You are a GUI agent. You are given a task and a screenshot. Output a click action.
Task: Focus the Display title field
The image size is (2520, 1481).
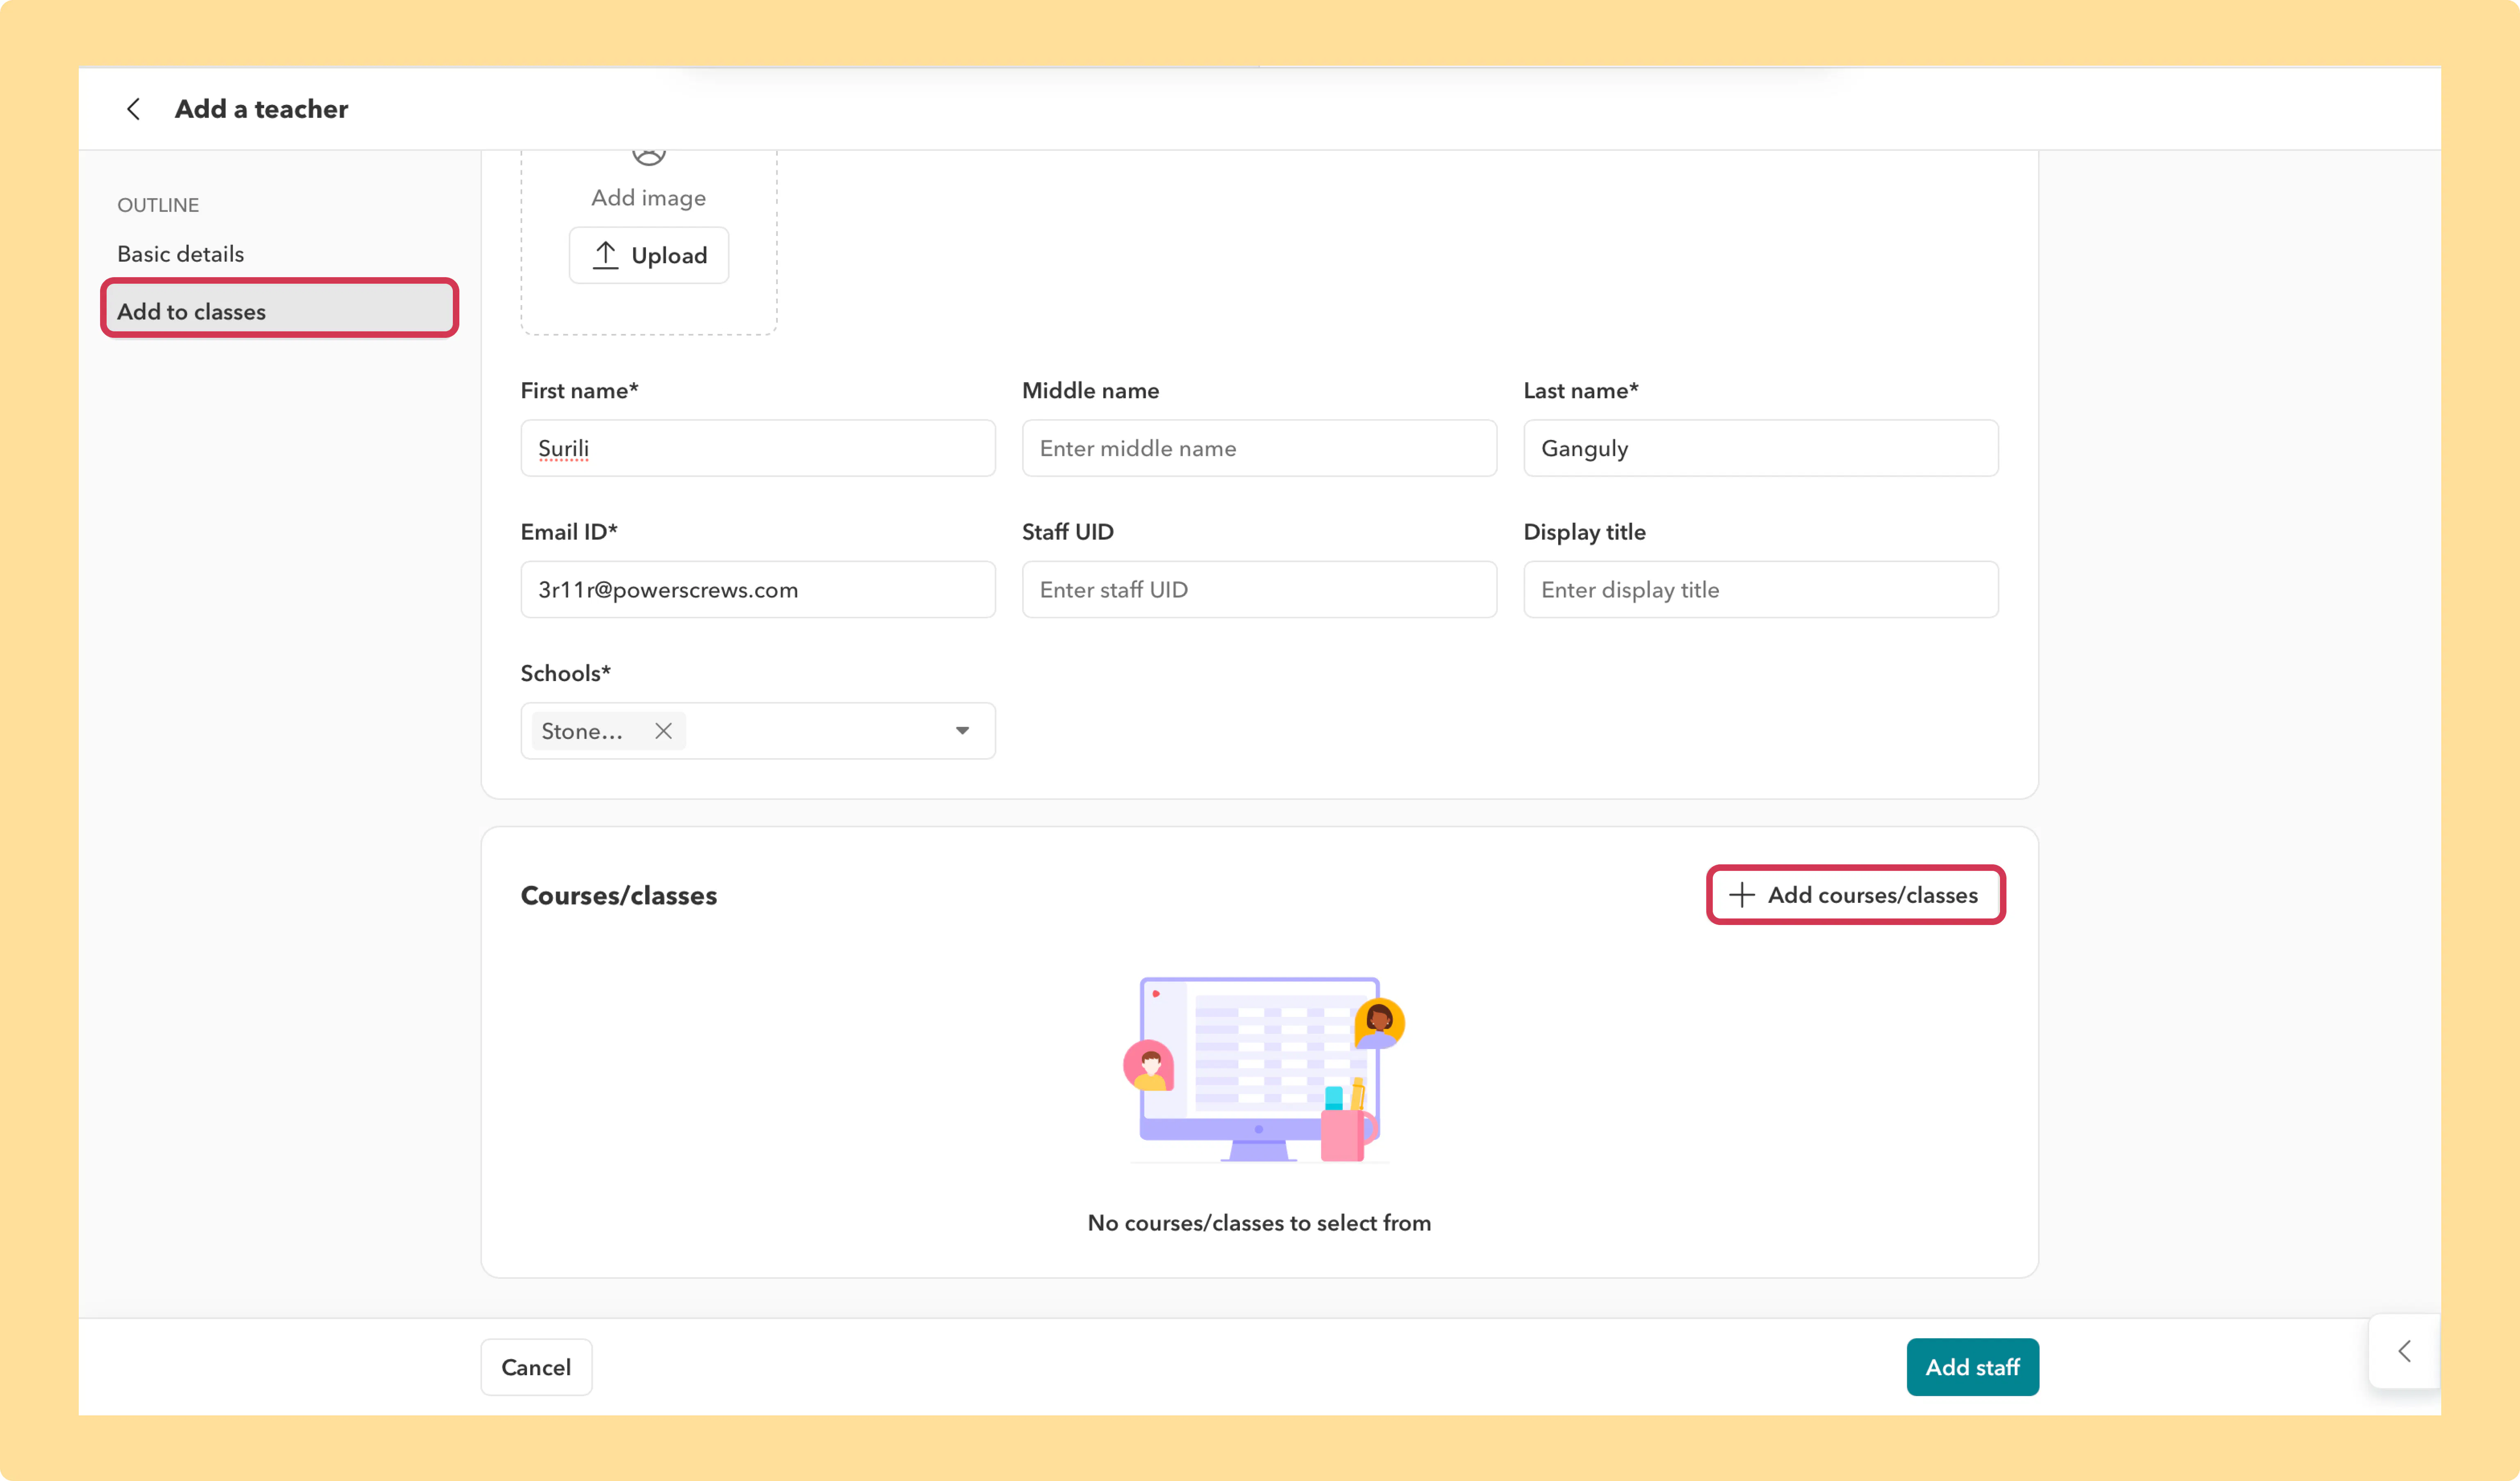click(x=1760, y=589)
